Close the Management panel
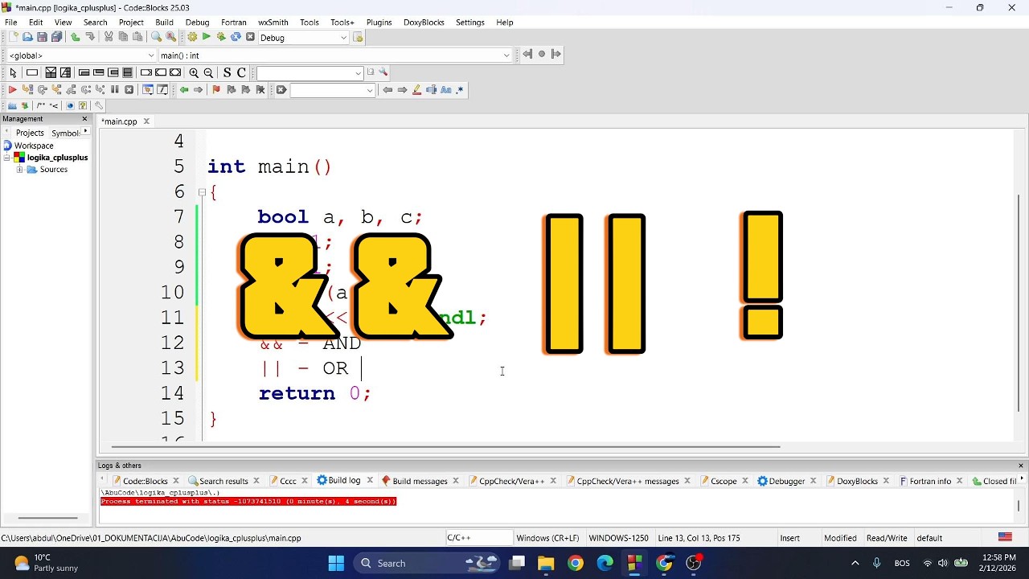Screen dimensions: 1029x579 [x=84, y=119]
